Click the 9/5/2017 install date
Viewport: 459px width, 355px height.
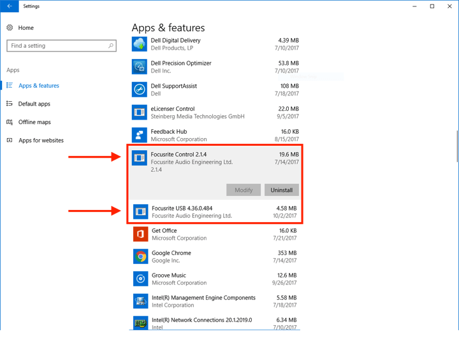288,116
